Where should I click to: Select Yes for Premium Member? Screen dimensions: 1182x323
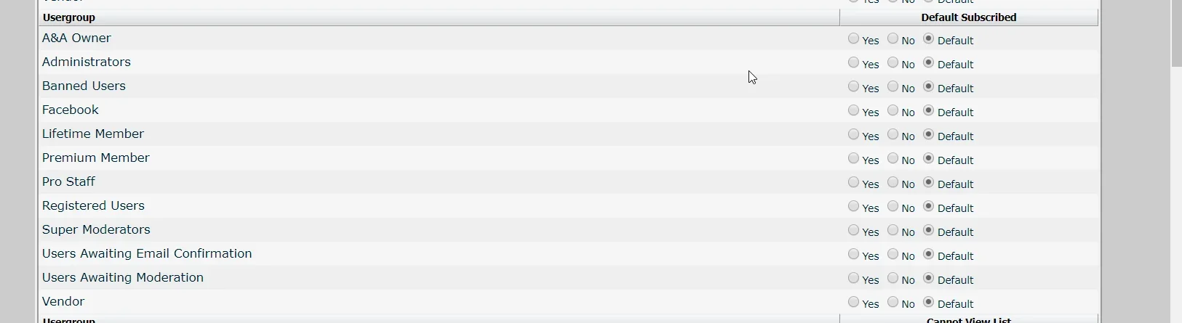[x=854, y=158]
